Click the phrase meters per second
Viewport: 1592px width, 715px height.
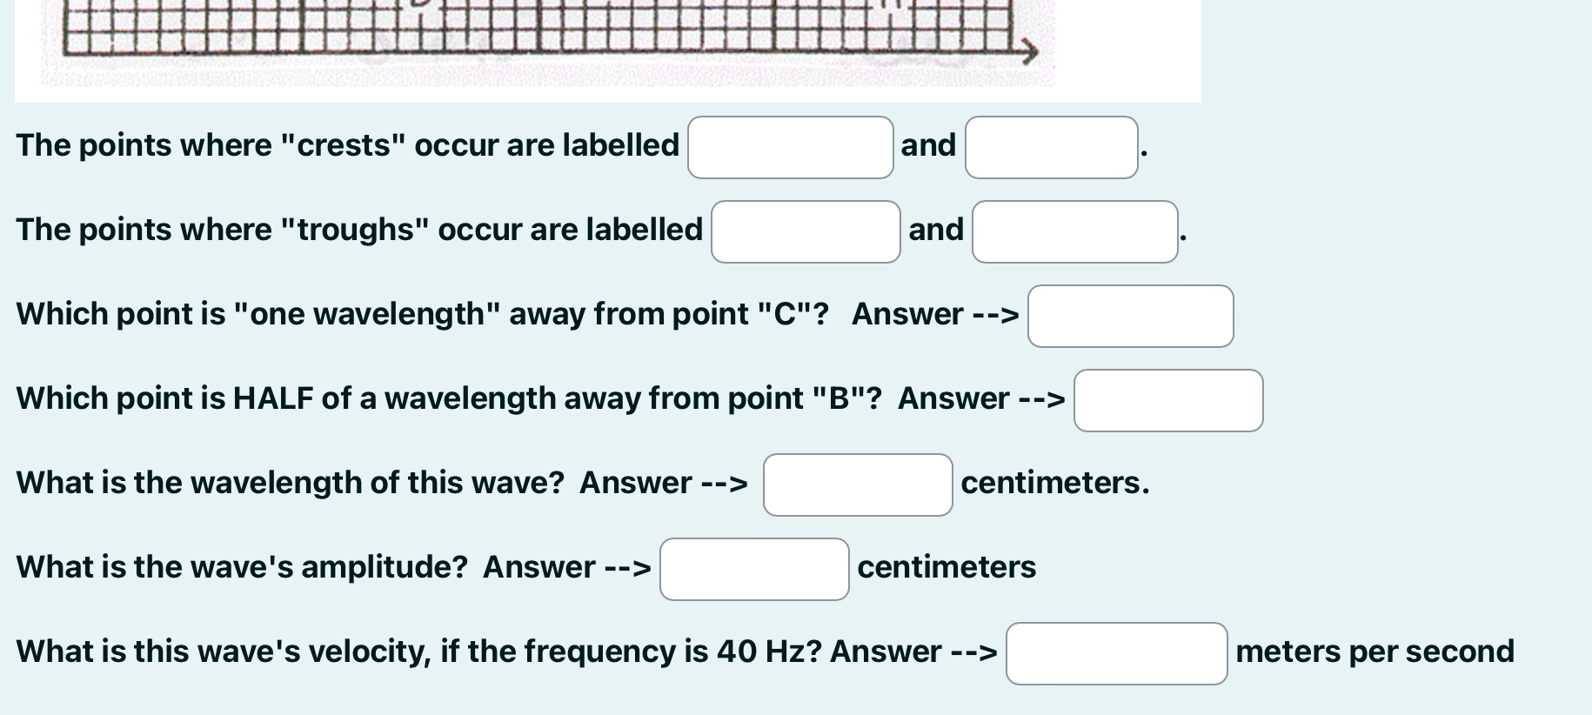(x=1375, y=651)
